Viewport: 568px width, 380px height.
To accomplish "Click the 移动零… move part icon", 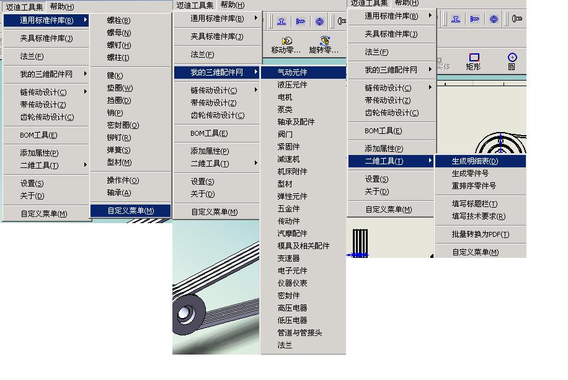I will click(286, 45).
